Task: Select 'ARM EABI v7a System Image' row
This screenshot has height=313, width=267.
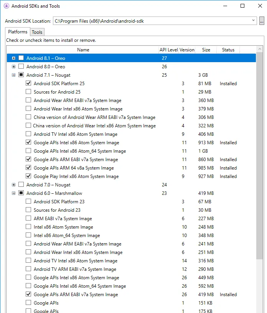Action: click(63, 219)
